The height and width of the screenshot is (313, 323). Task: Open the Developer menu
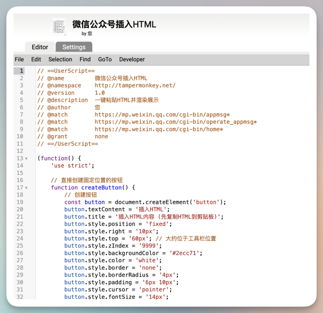click(x=132, y=59)
